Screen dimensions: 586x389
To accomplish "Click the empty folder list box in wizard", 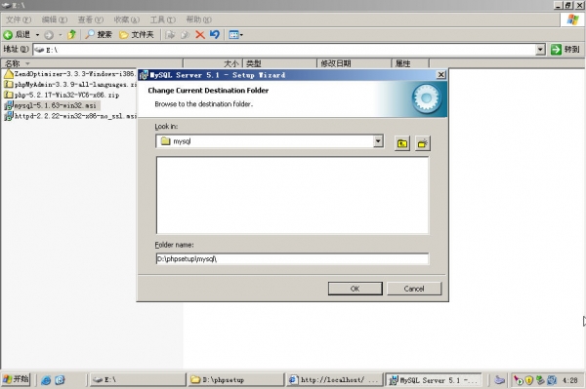I will click(x=292, y=195).
